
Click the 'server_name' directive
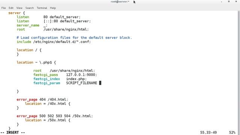point(28,25)
